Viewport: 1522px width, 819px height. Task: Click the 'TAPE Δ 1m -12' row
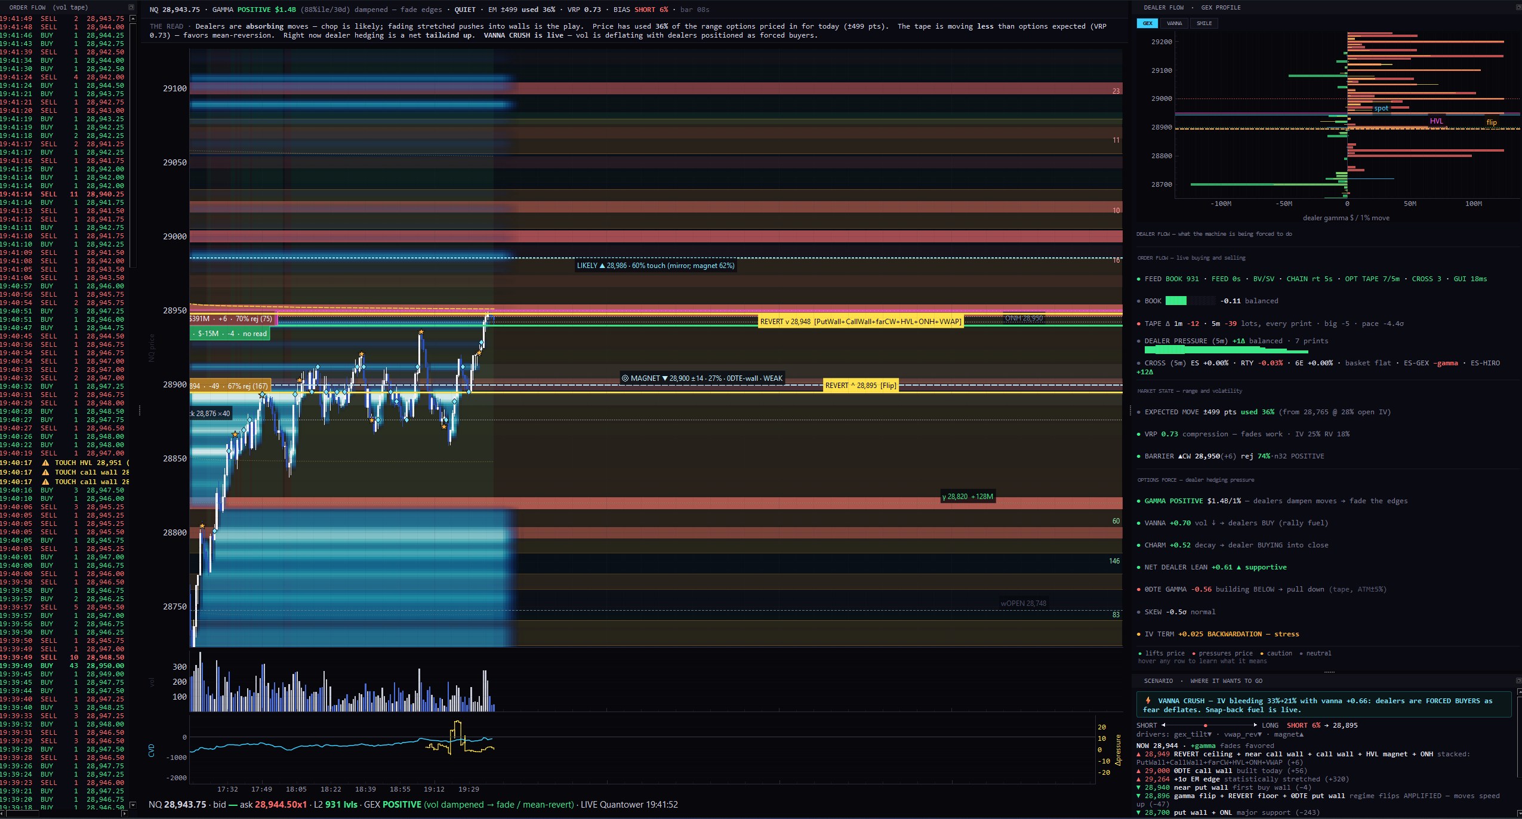click(1270, 324)
